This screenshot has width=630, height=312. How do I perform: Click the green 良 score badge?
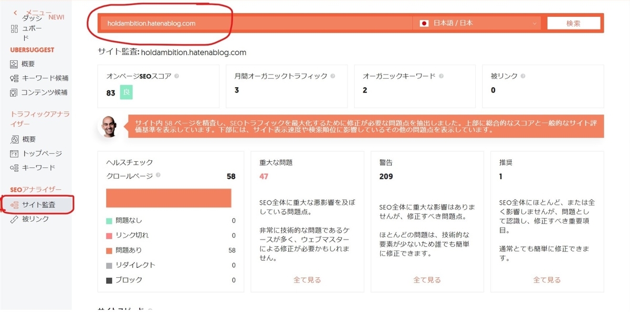point(126,93)
